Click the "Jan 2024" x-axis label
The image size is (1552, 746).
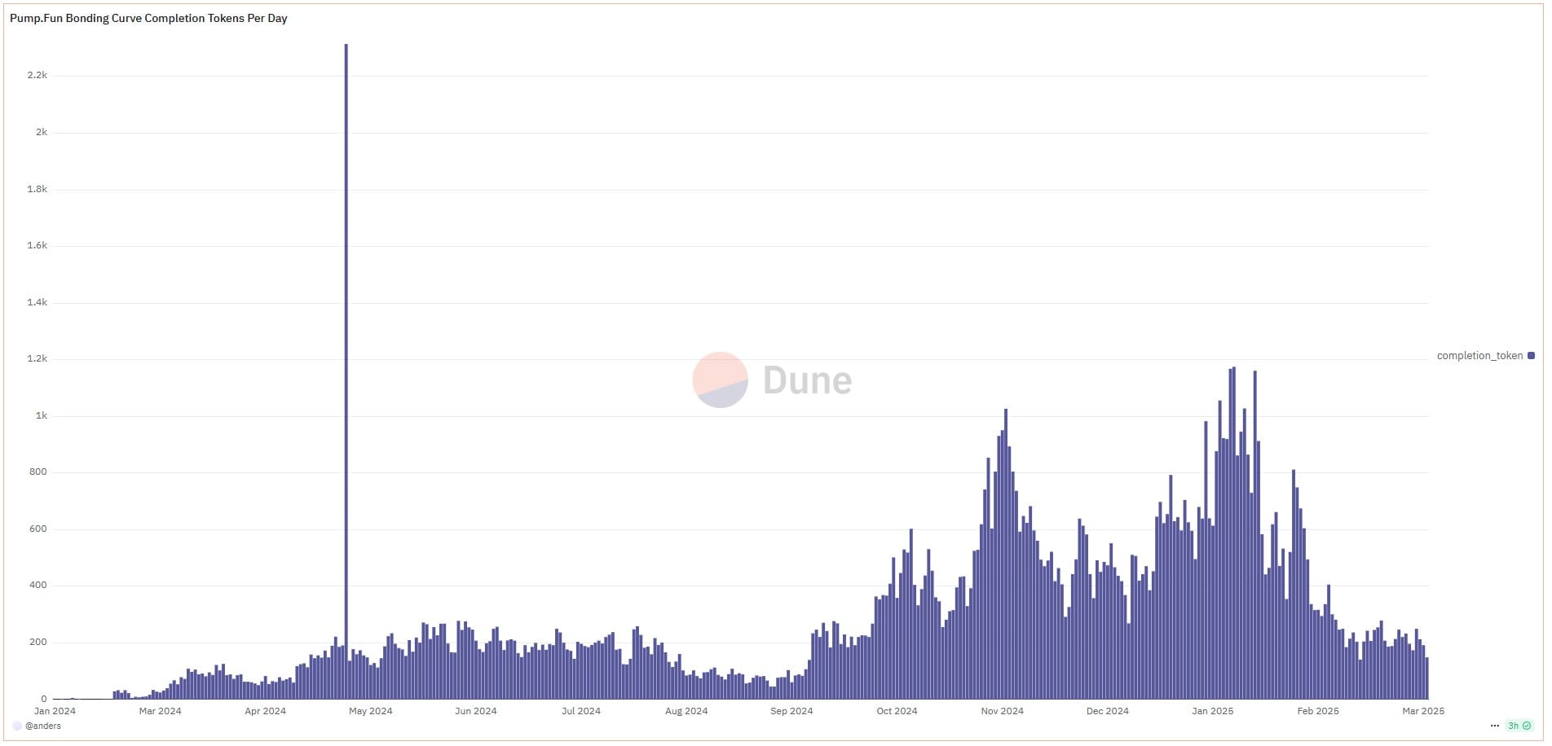[55, 711]
